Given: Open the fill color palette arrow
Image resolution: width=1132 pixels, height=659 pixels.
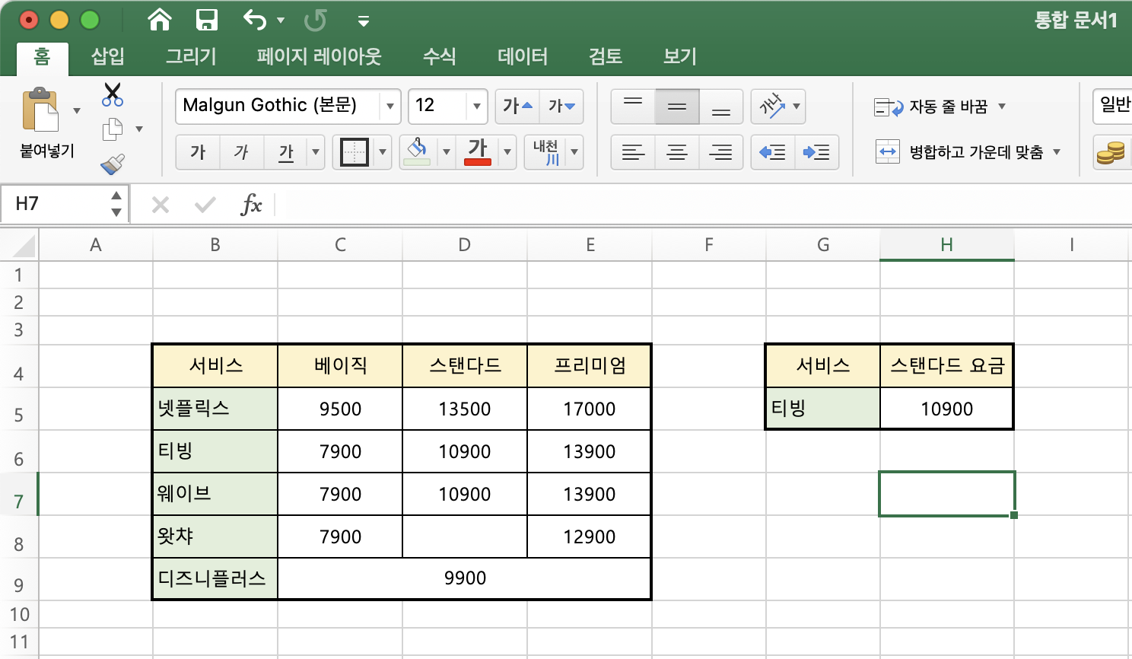Looking at the screenshot, I should click(447, 152).
